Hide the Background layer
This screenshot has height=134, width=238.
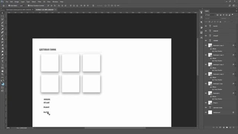click(206, 112)
